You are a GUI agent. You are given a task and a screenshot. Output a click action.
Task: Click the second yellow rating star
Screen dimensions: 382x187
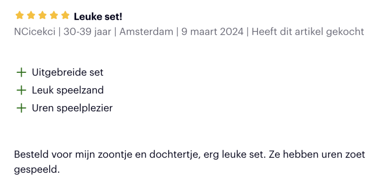[31, 15]
